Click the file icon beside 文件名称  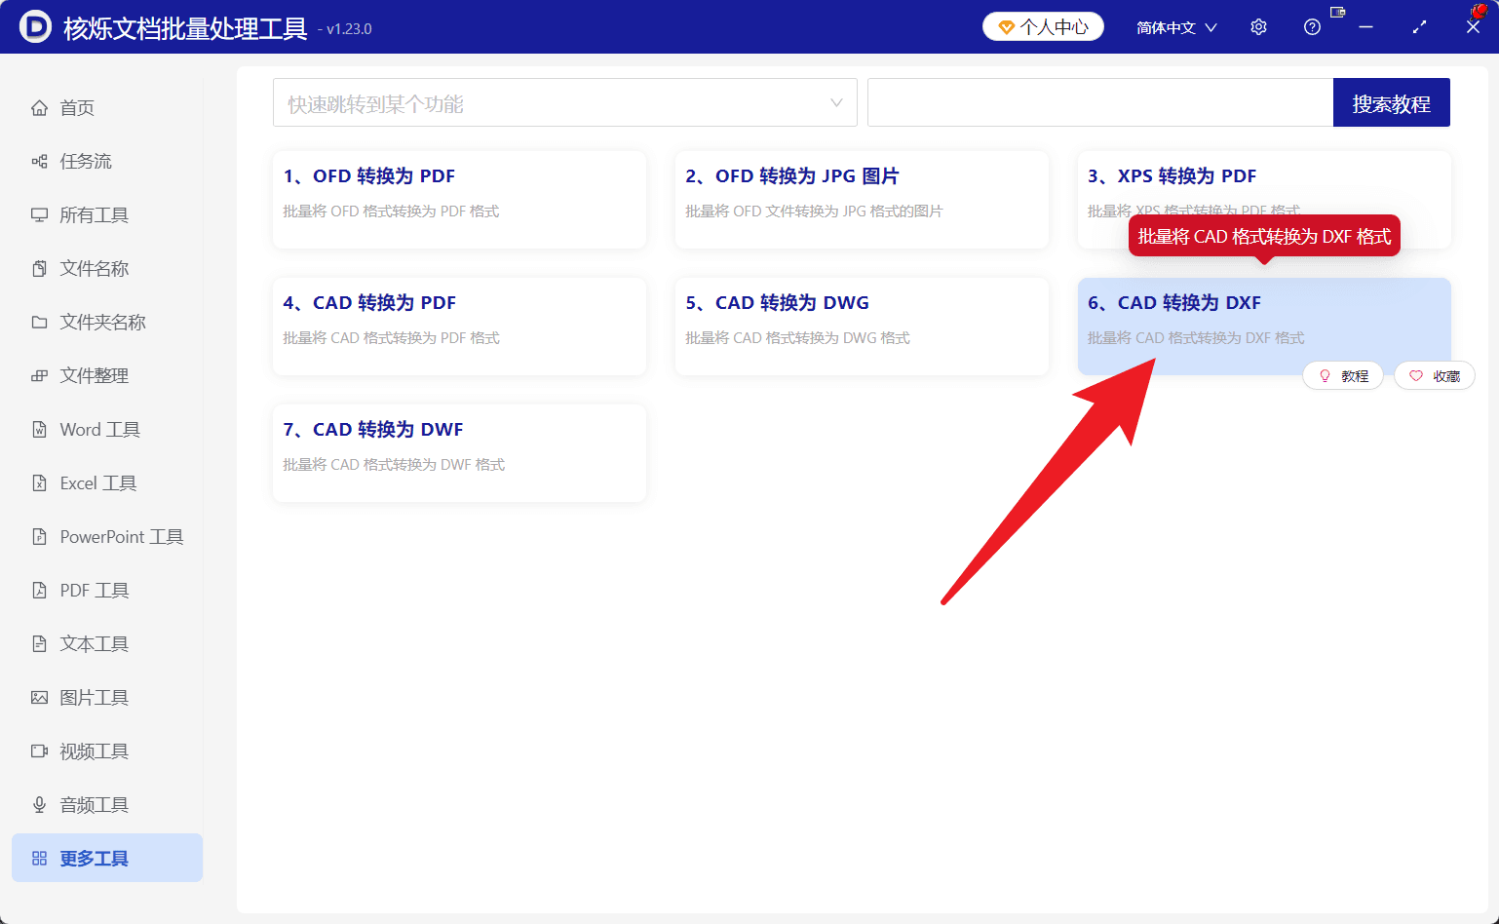(39, 268)
